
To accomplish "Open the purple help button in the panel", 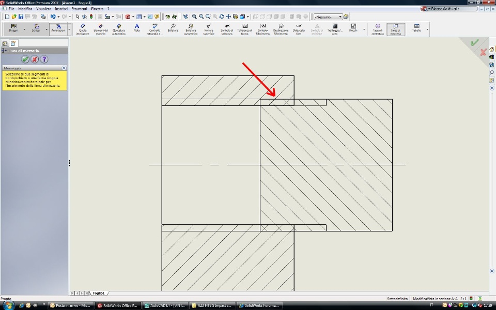I will (x=44, y=59).
